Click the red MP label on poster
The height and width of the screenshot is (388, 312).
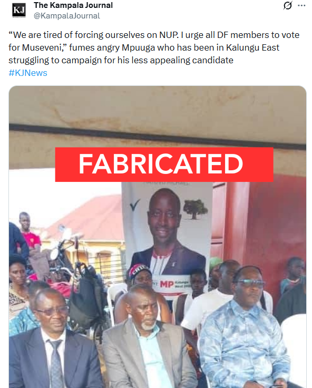[167, 284]
